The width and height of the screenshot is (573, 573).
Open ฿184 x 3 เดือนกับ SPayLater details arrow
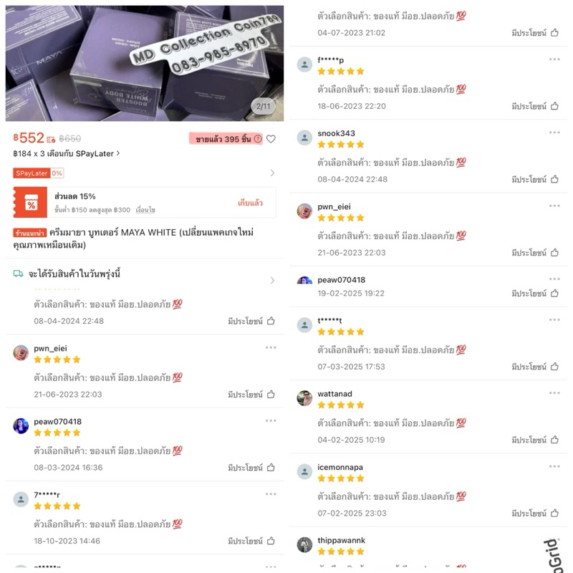point(118,153)
